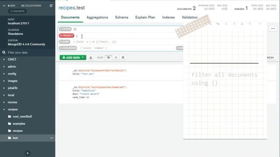Focus the project query input field
This screenshot has width=280, height=157.
tap(129, 36)
